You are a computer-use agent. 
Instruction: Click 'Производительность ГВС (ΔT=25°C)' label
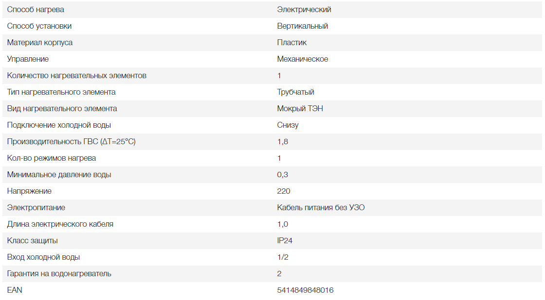71,142
